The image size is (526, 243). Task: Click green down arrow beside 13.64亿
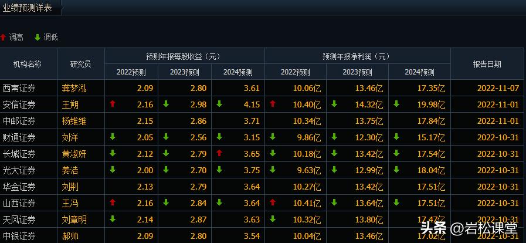click(x=334, y=203)
